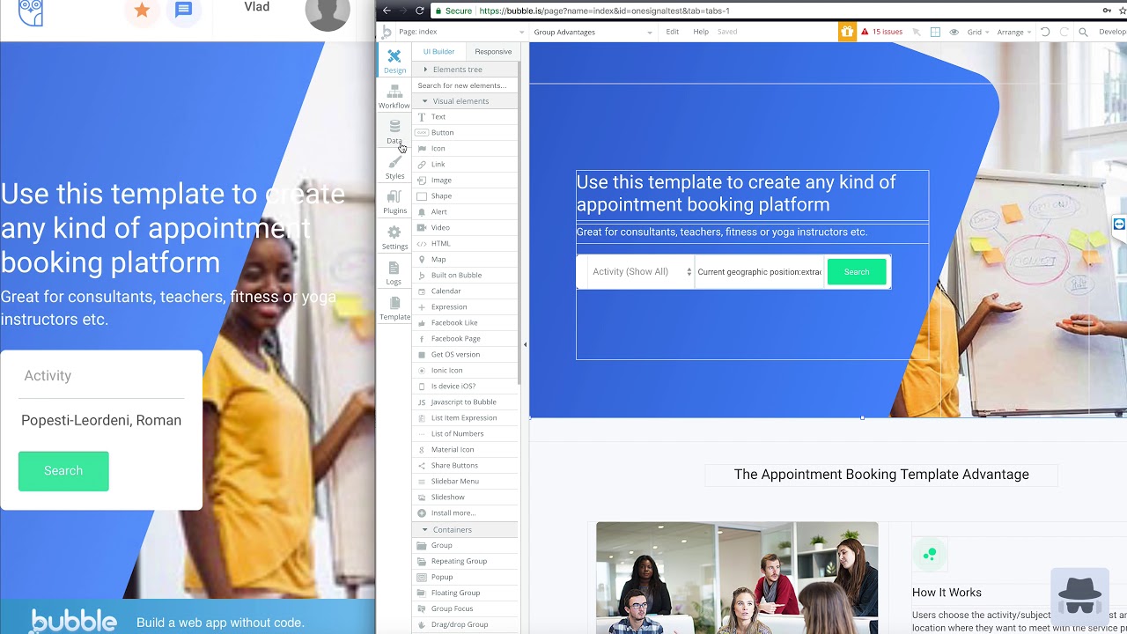Open the Settings tab in Bubble sidebar

click(394, 237)
